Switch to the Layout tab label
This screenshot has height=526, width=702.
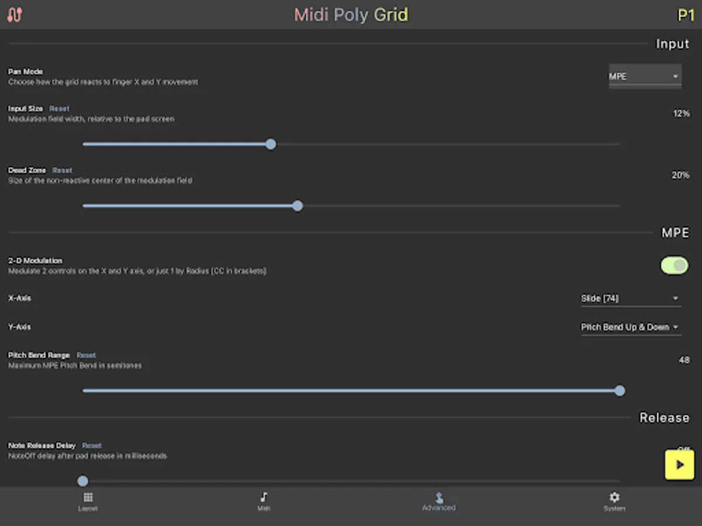[x=88, y=508]
